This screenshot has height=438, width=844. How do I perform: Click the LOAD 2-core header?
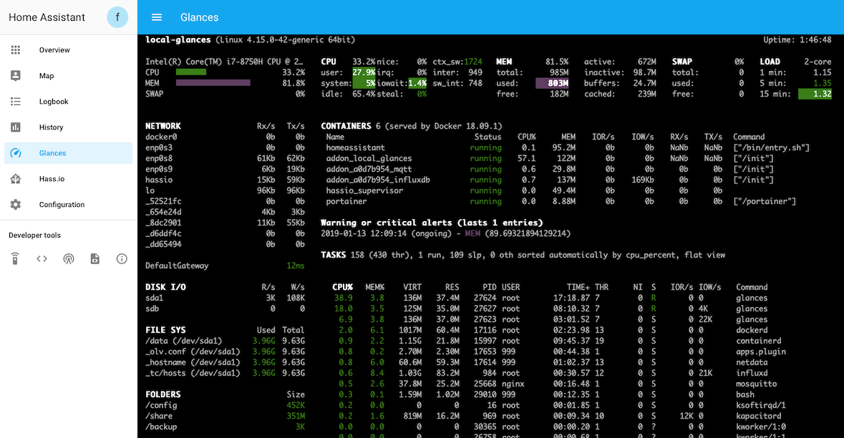click(x=795, y=62)
